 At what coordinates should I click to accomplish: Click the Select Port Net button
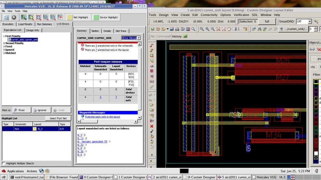point(58,118)
